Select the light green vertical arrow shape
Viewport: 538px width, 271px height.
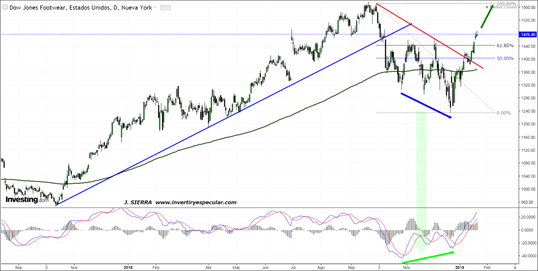pyautogui.click(x=421, y=177)
